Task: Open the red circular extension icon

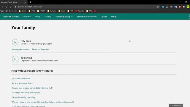Action: pyautogui.click(x=180, y=7)
